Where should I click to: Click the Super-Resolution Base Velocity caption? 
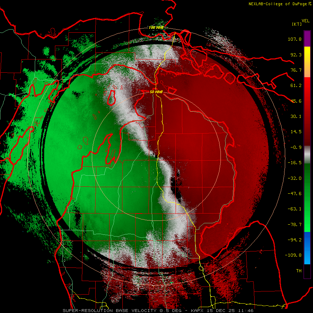point(158,311)
